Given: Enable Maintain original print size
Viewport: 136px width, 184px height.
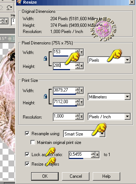Looking at the screenshot, I should click(x=33, y=142).
